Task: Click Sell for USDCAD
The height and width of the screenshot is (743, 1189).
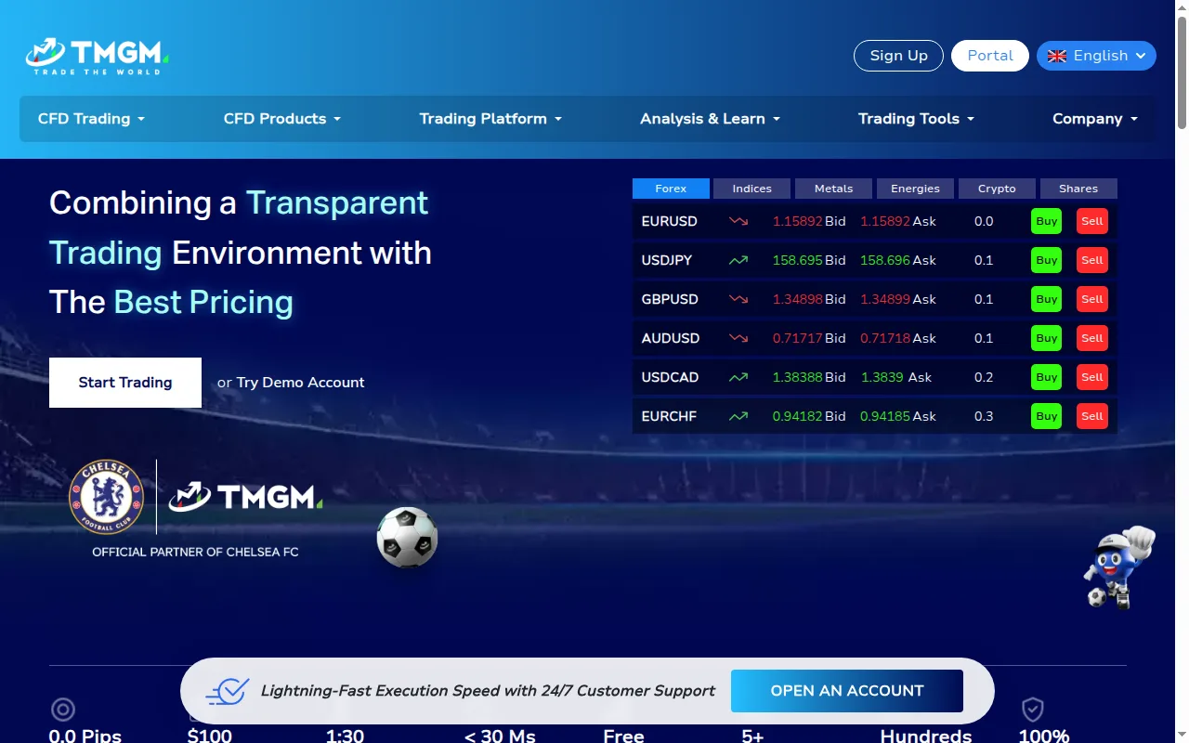Action: tap(1092, 377)
